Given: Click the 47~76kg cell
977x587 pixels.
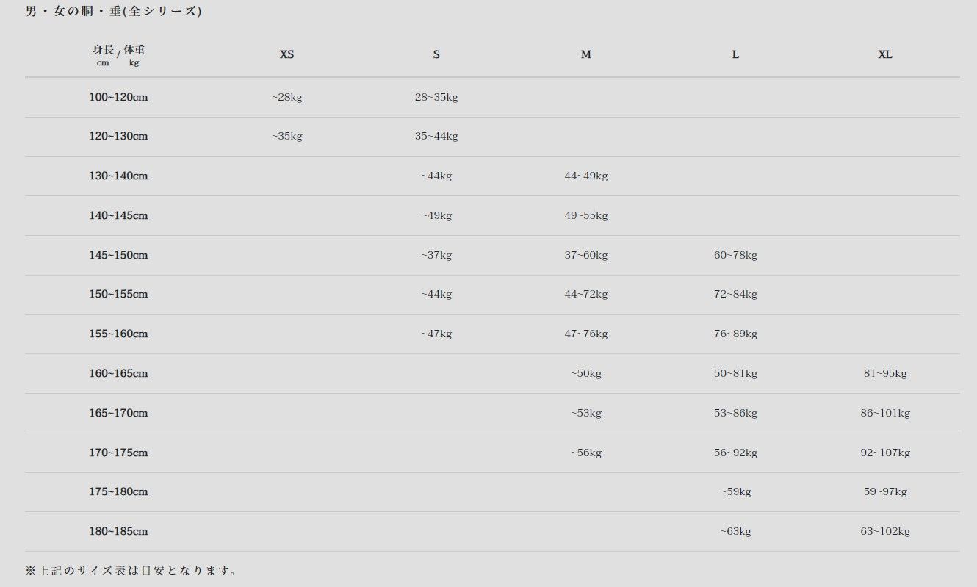Looking at the screenshot, I should [585, 334].
